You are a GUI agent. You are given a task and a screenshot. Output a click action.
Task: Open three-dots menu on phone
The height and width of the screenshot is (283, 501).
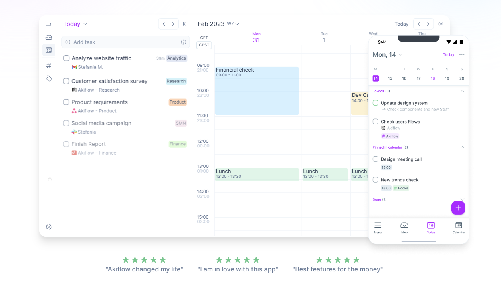462,55
